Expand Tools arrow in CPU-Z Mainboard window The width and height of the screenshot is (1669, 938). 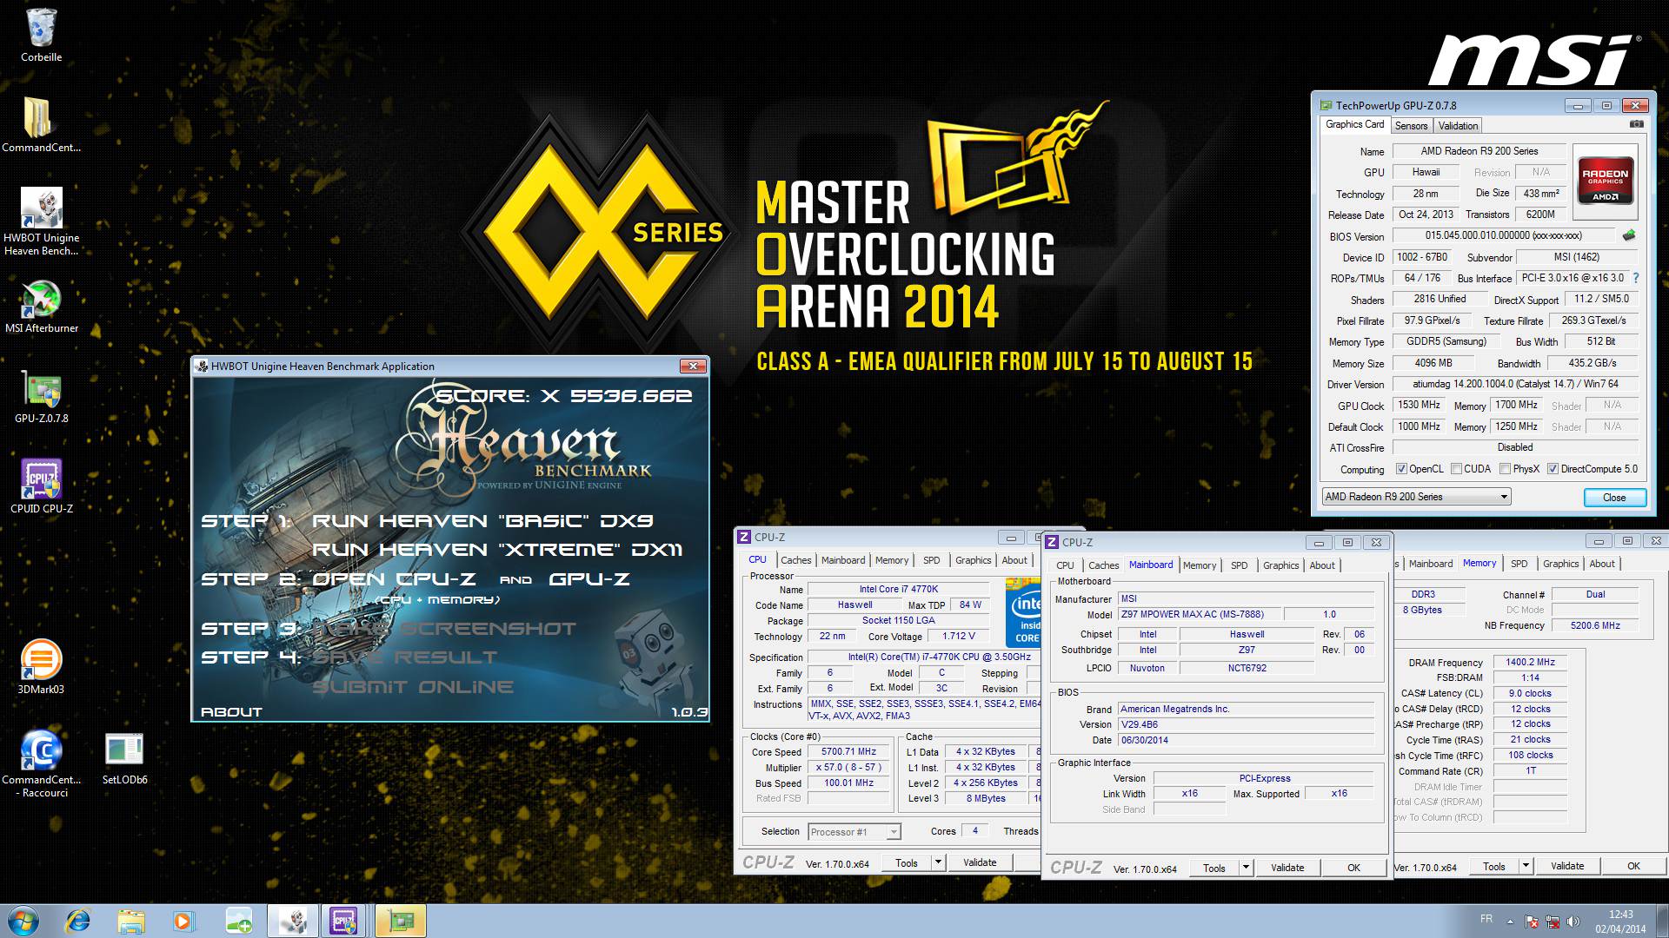click(x=1246, y=868)
